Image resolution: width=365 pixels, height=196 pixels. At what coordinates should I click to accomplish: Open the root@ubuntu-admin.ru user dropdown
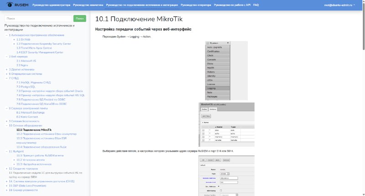[339, 5]
